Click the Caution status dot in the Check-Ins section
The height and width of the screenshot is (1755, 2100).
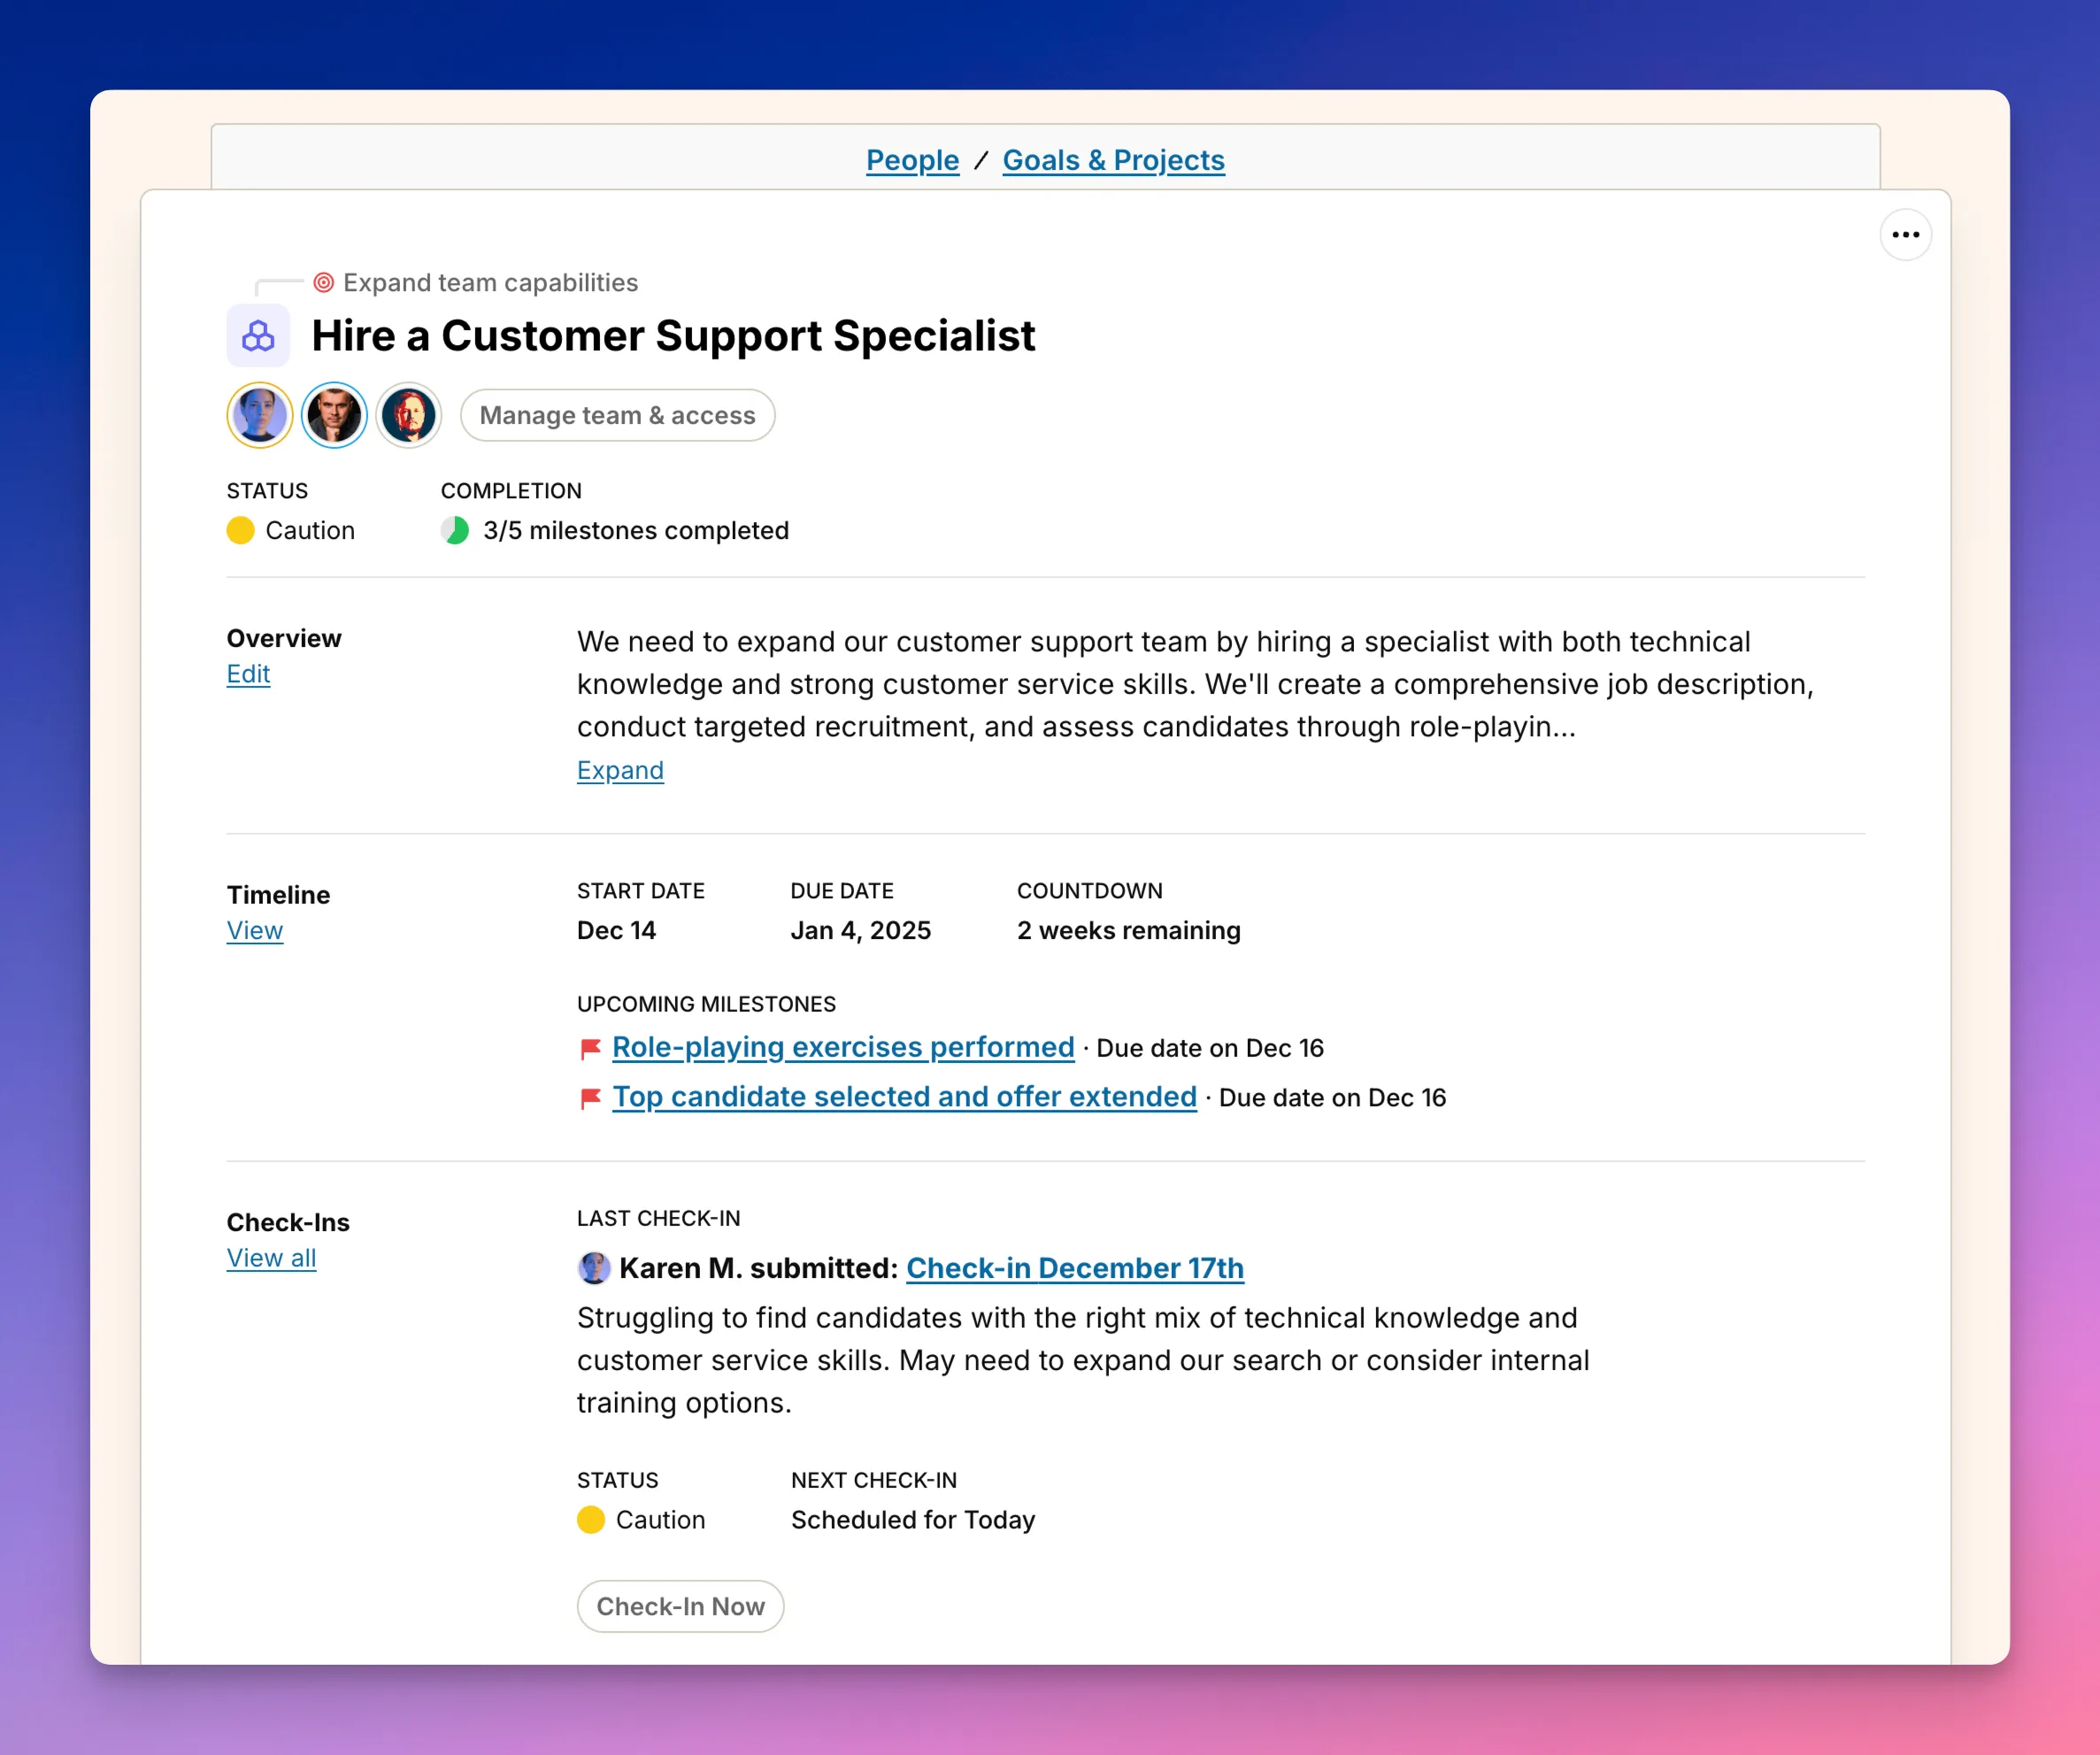coord(590,1519)
